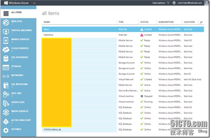
Task: Click the warning icon on aiken row
Action: pos(142,29)
